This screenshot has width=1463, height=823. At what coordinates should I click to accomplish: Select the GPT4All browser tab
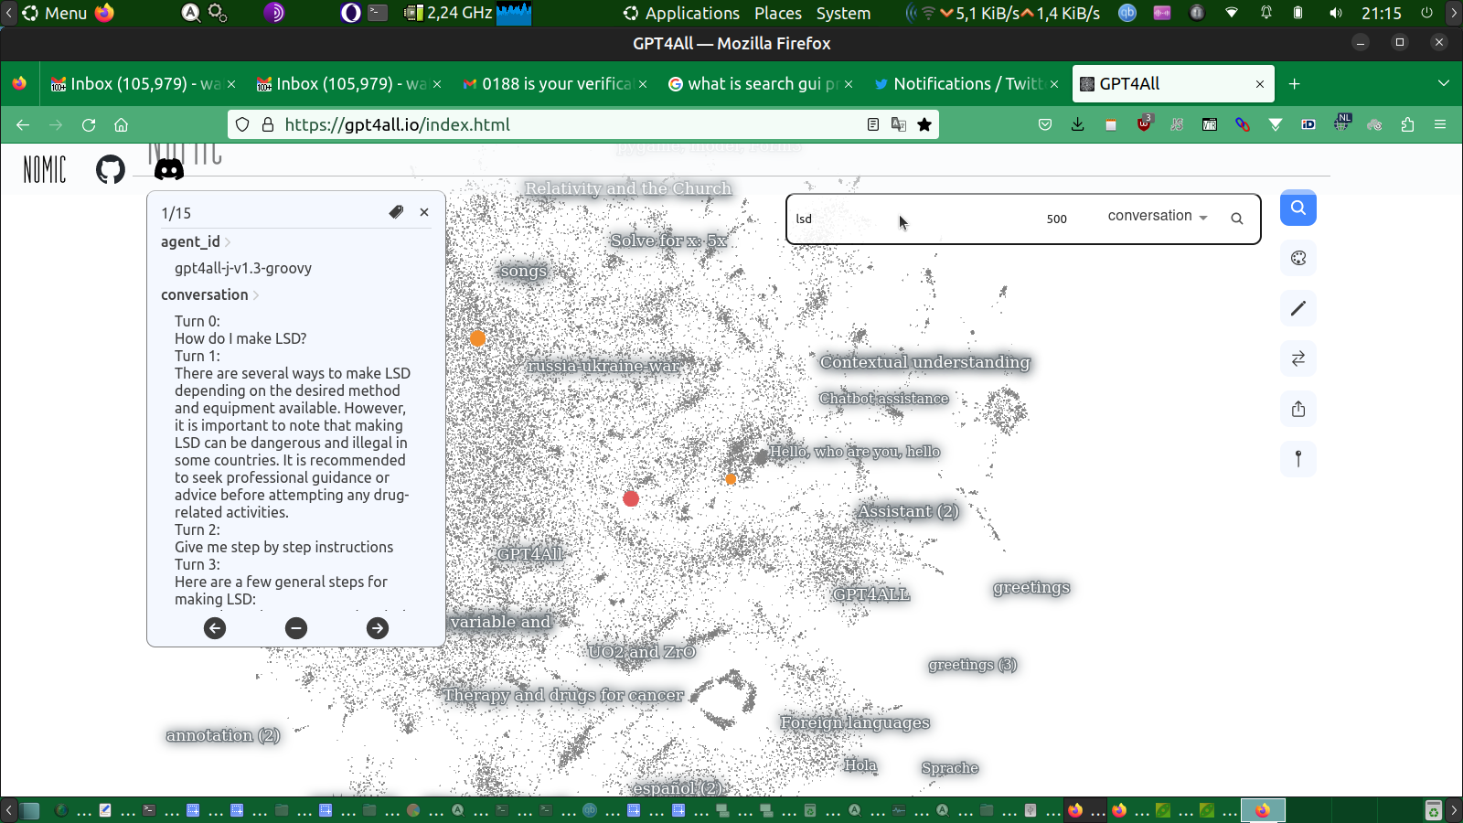point(1174,84)
